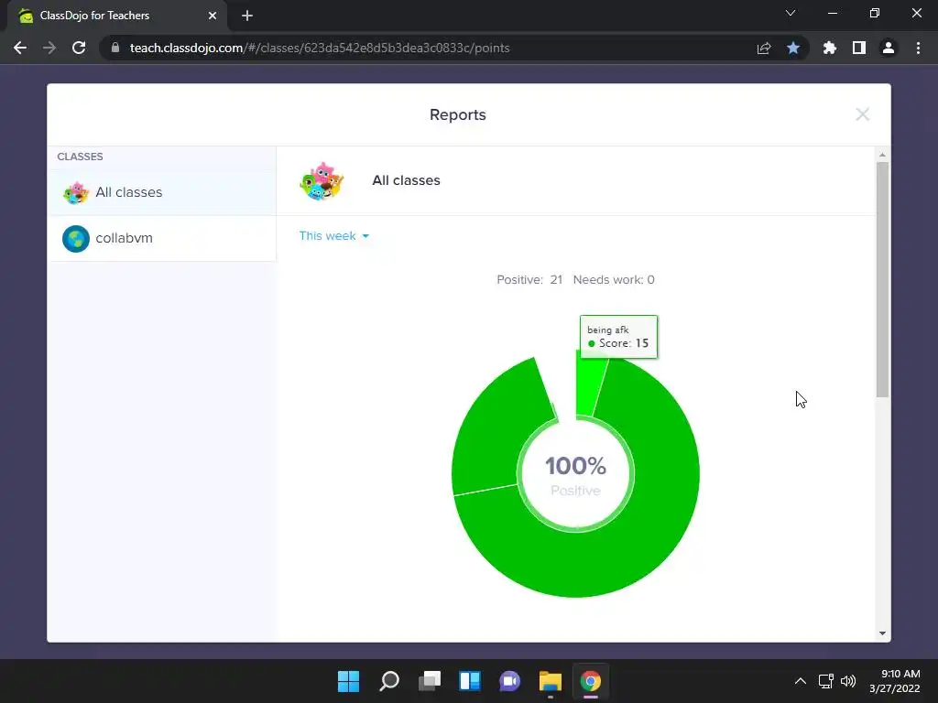The width and height of the screenshot is (938, 703).
Task: Toggle the Chrome side panel icon
Action: point(859,48)
